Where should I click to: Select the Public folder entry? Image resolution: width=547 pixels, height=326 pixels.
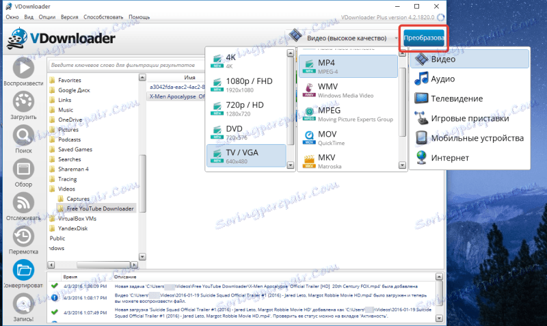tap(57, 239)
